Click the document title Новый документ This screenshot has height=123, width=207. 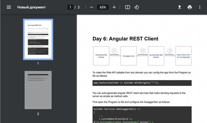[x=32, y=7]
